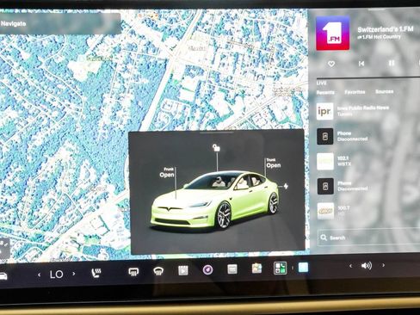Toggle the door lock icon above car
Viewport: 420px width, 315px height.
[x=216, y=148]
